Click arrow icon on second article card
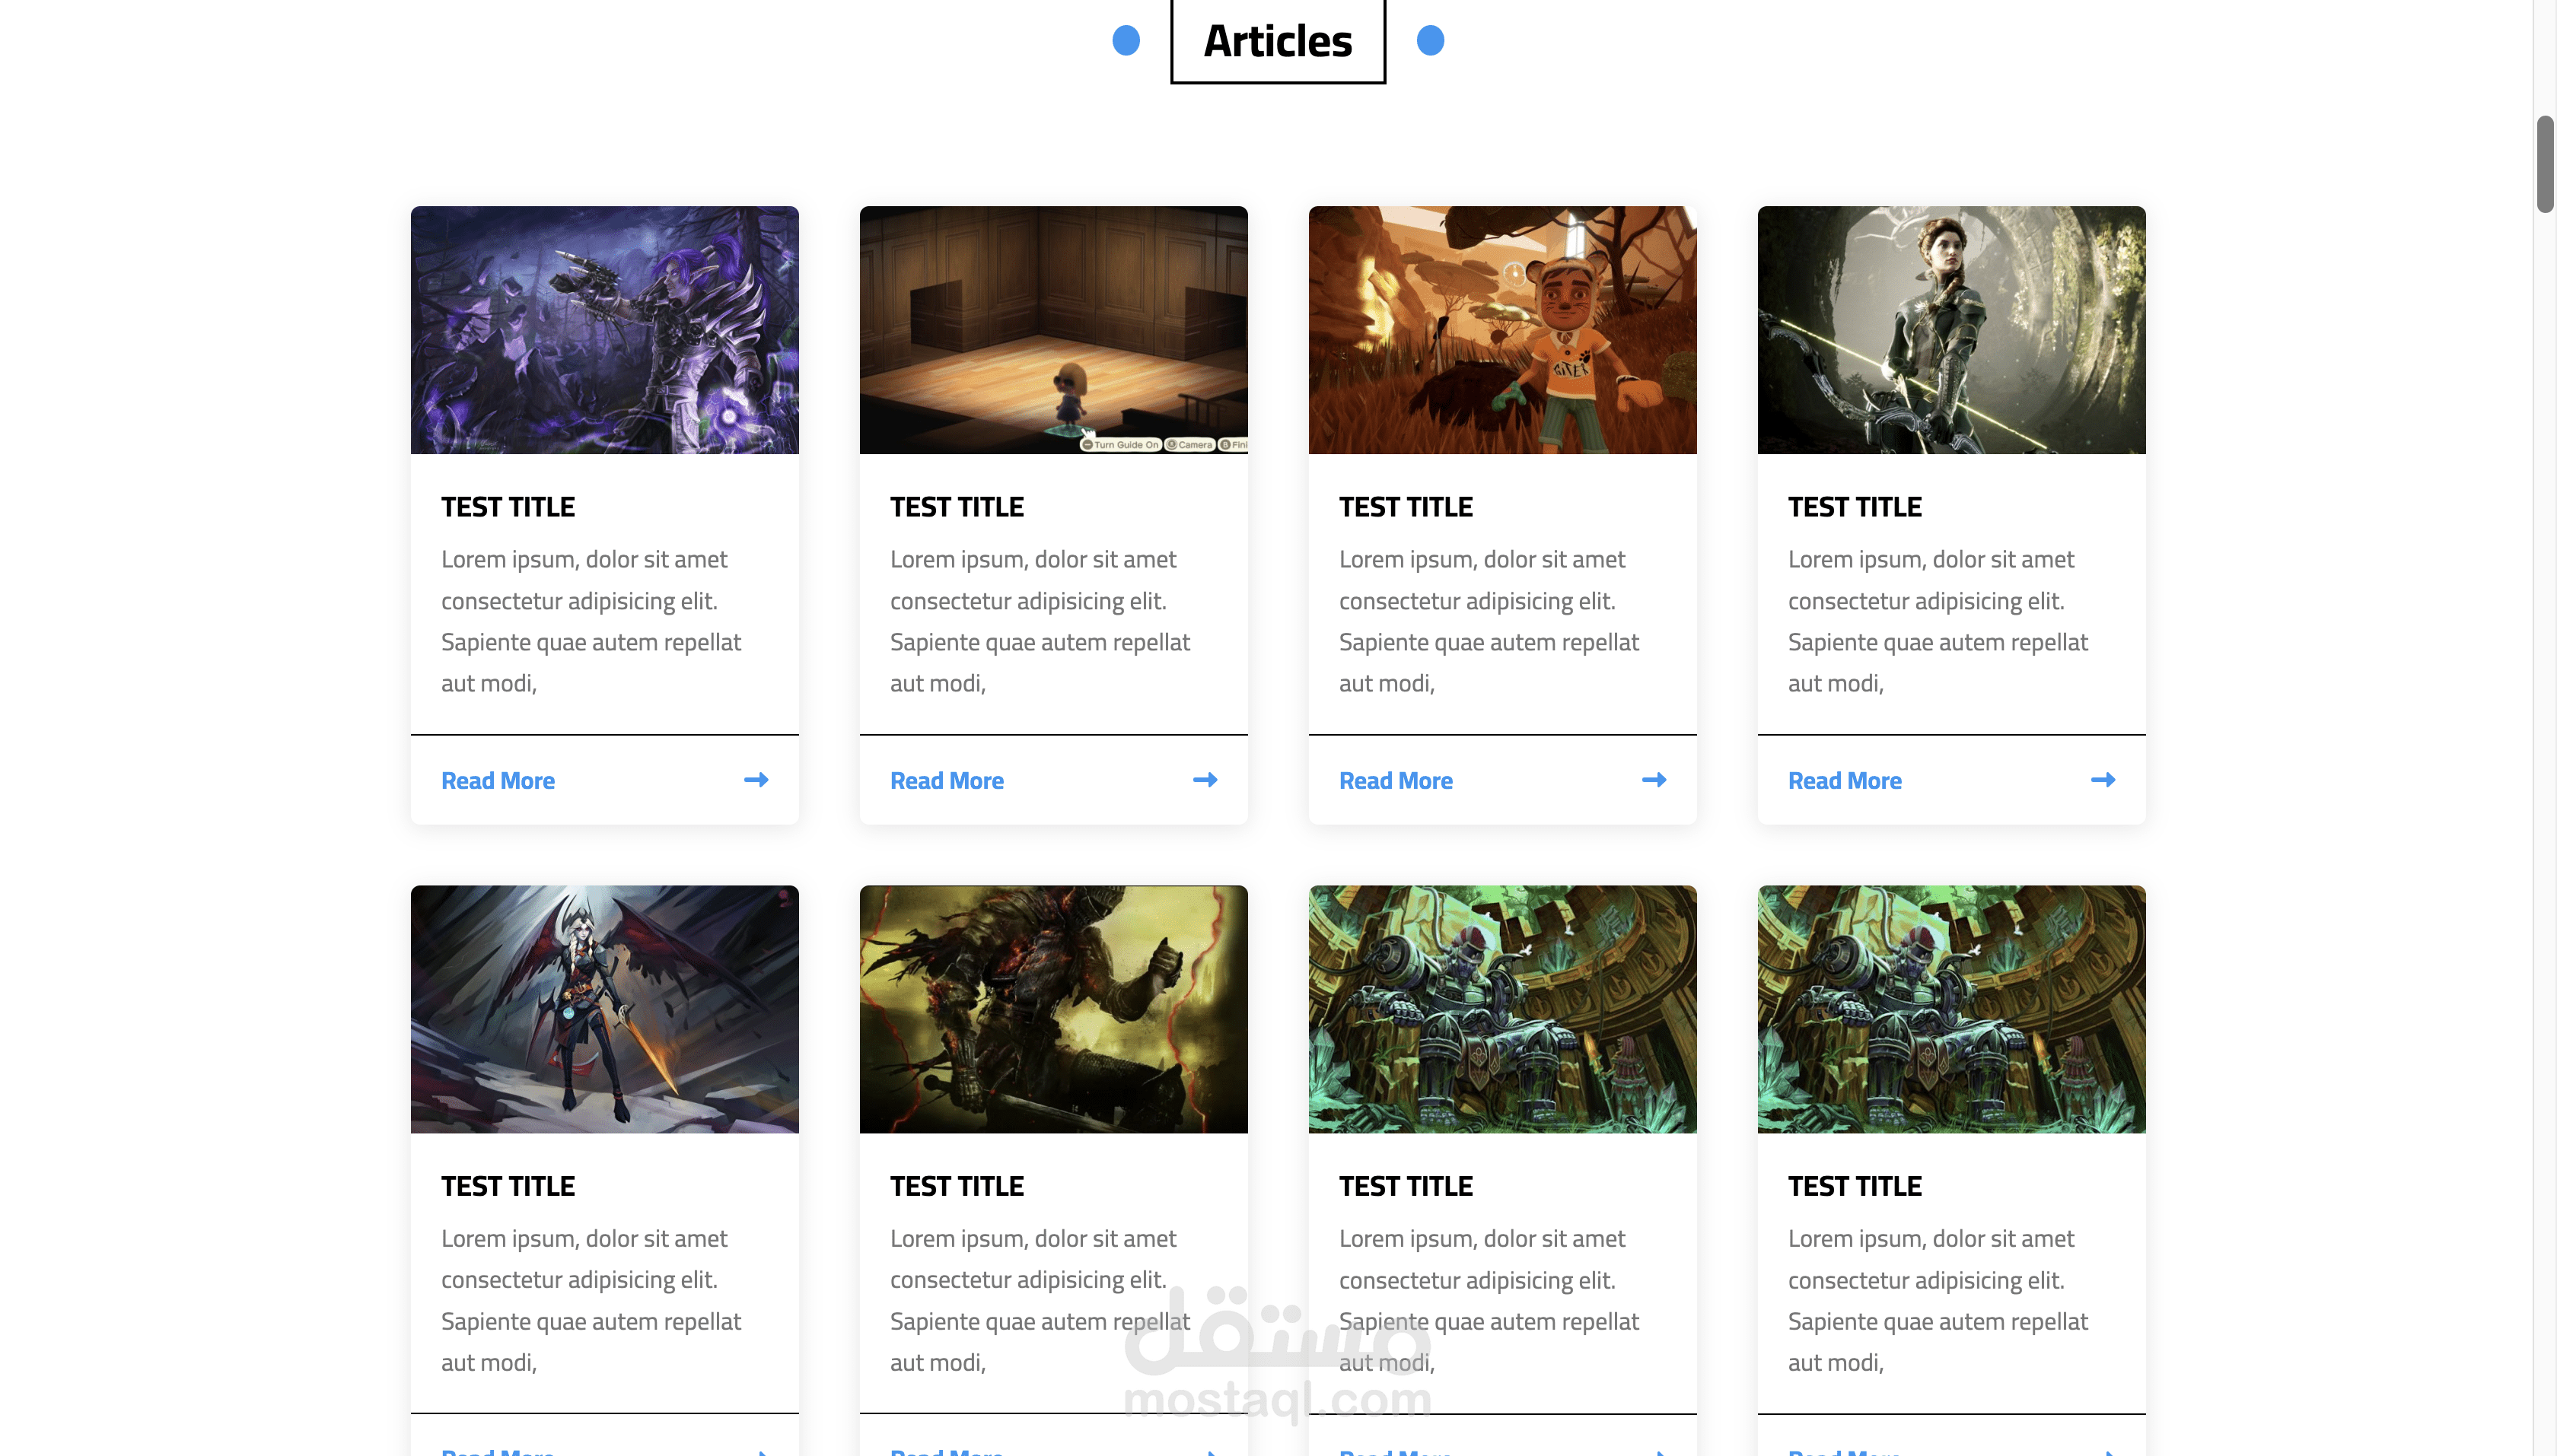The height and width of the screenshot is (1456, 2557). click(x=1205, y=780)
